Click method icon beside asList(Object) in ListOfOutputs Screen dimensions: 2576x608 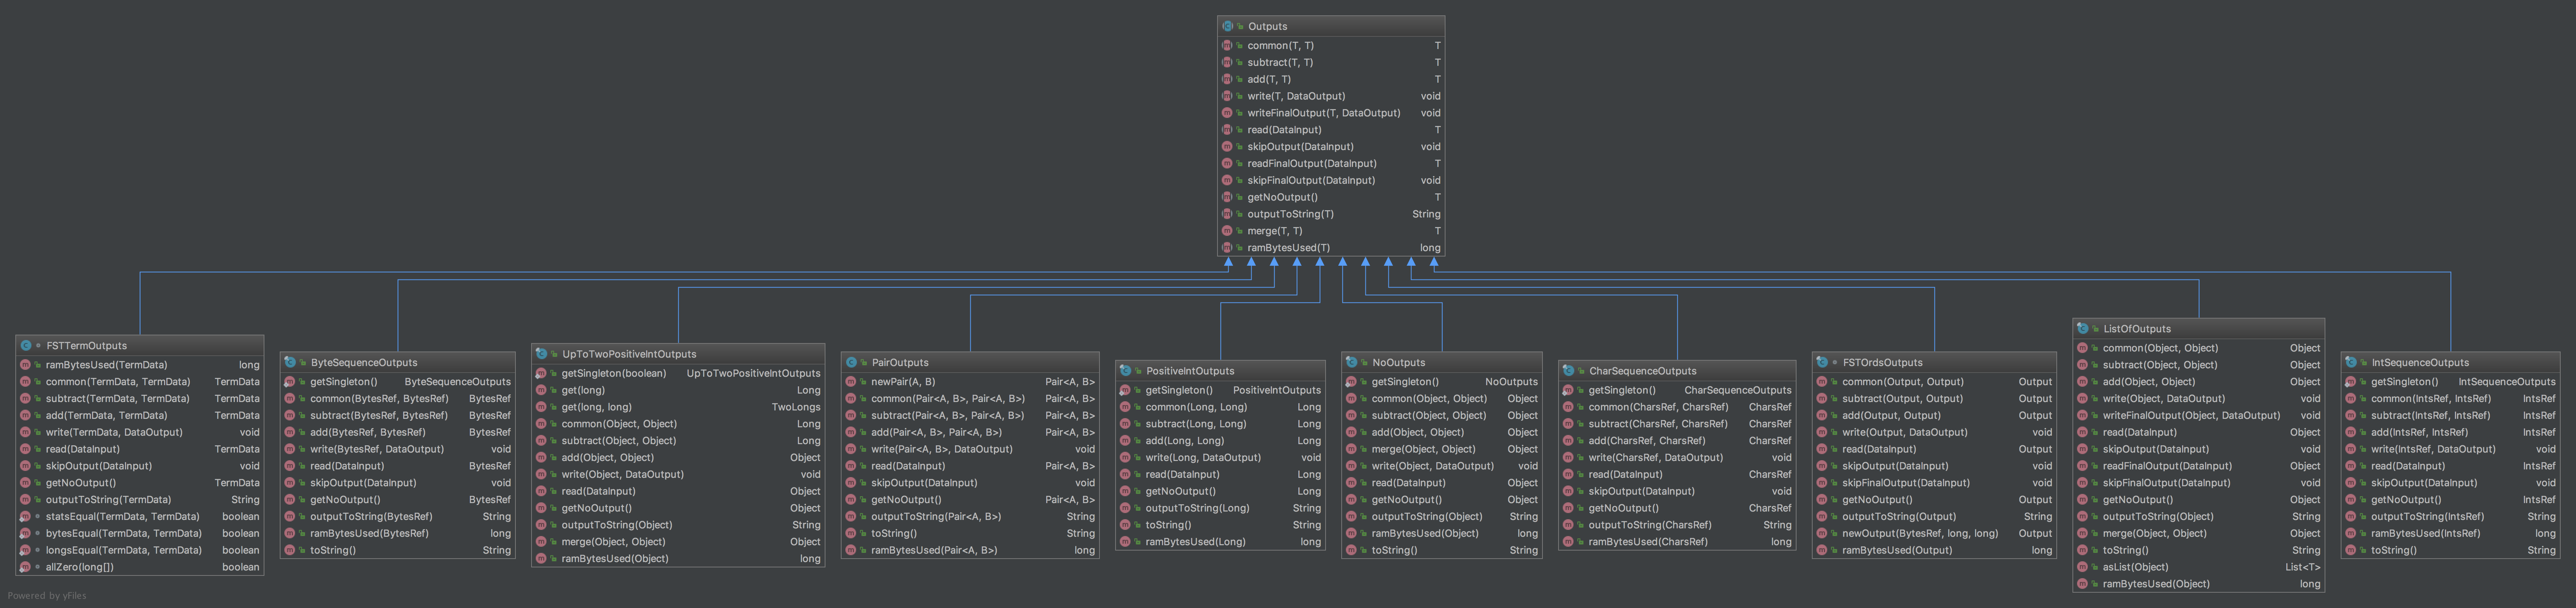tap(2082, 567)
